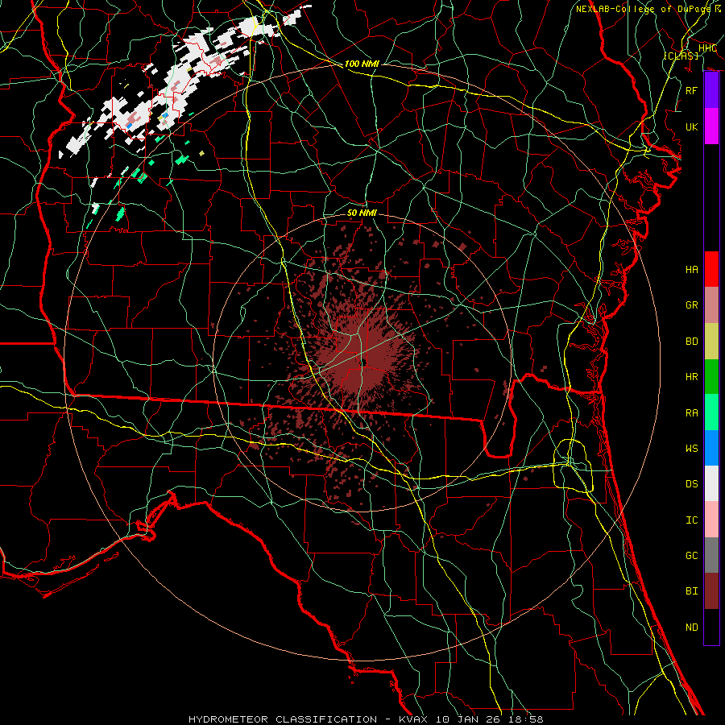Click the RF legend label
Screen dimensions: 725x725
(691, 90)
